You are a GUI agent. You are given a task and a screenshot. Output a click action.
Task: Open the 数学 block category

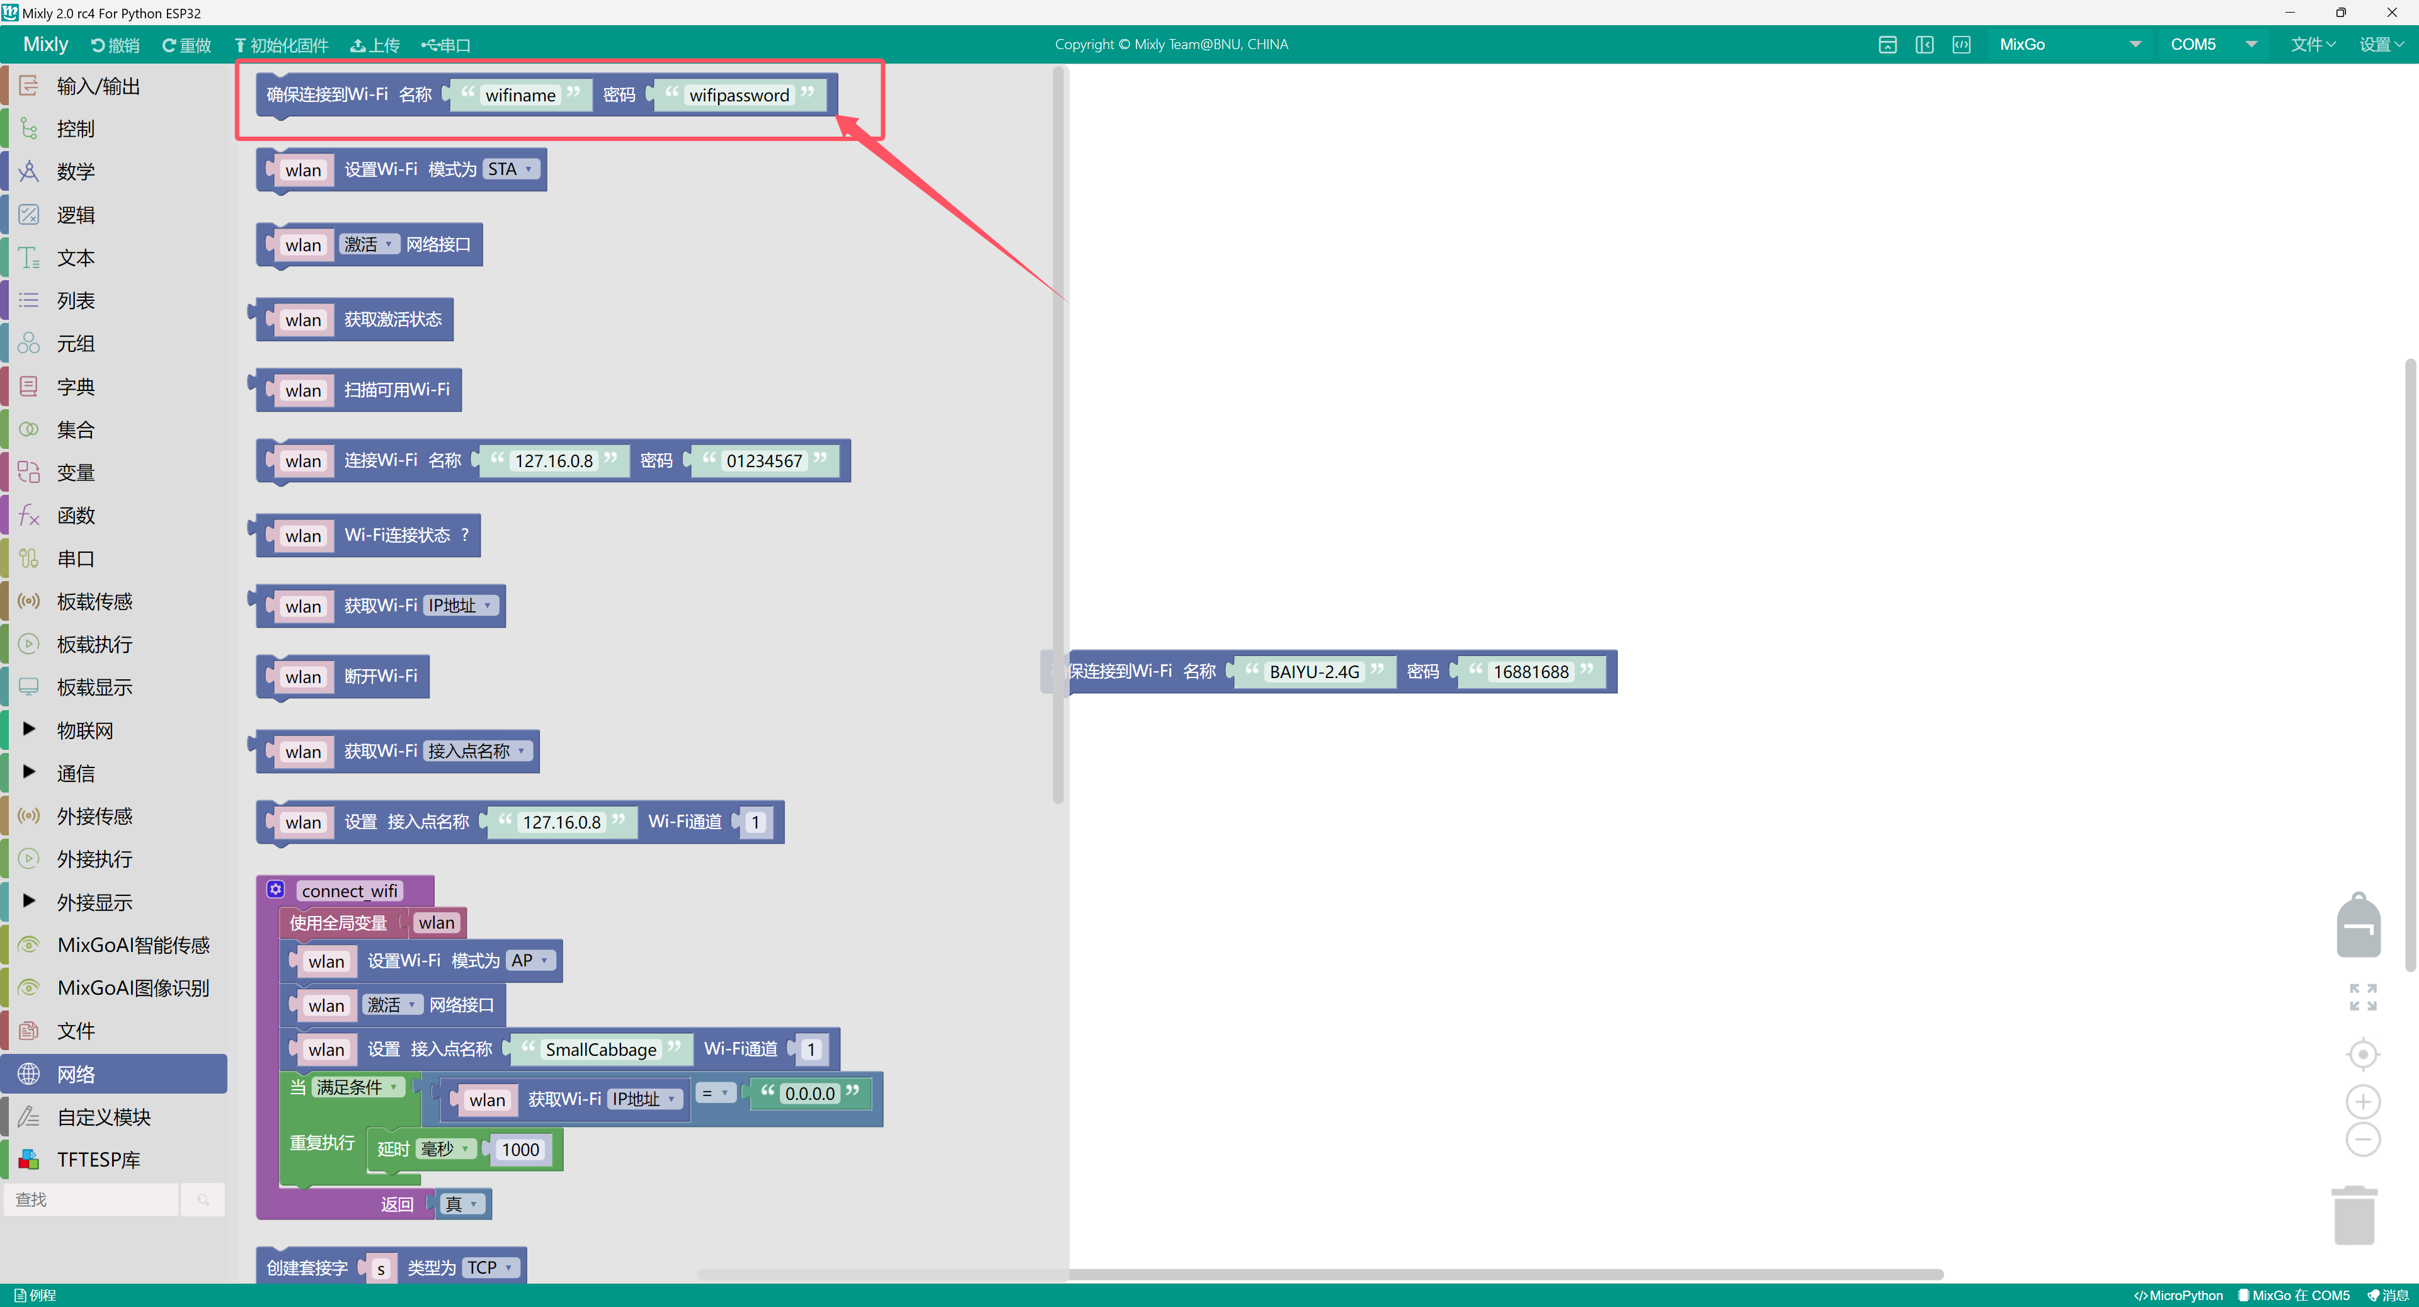click(113, 172)
